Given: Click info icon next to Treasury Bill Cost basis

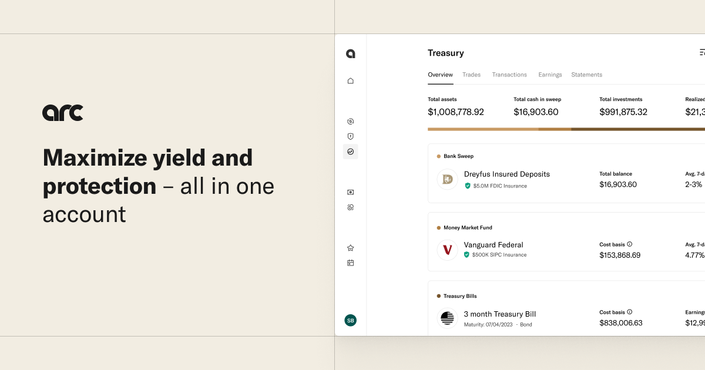Looking at the screenshot, I should point(630,312).
